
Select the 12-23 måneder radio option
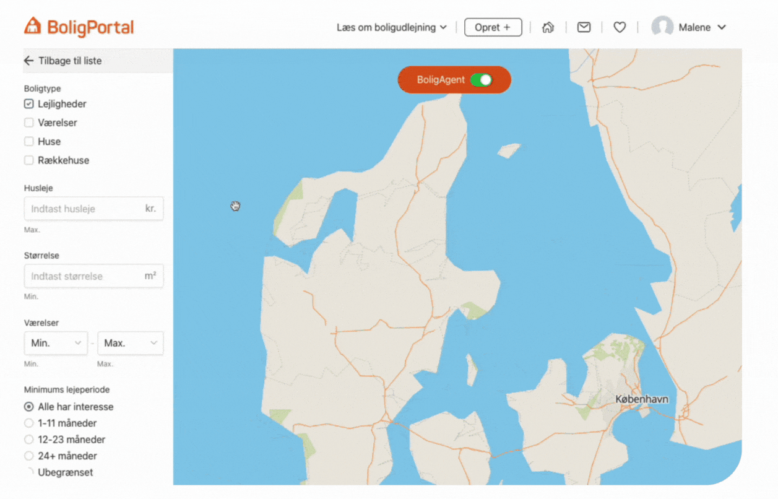[x=28, y=440]
